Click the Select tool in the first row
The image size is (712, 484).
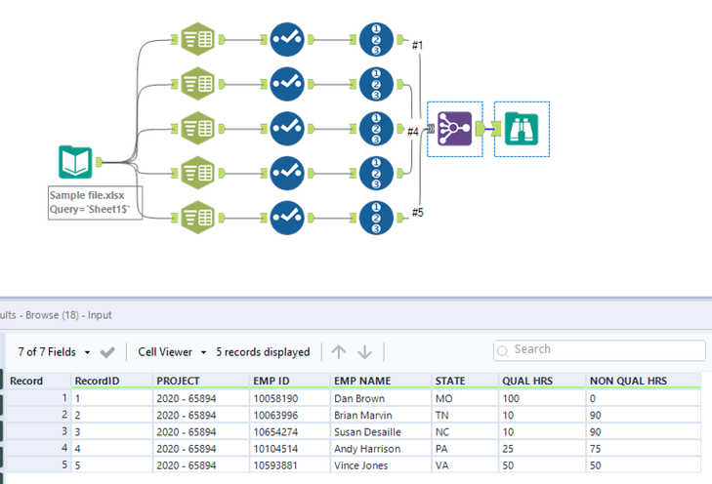pos(287,39)
